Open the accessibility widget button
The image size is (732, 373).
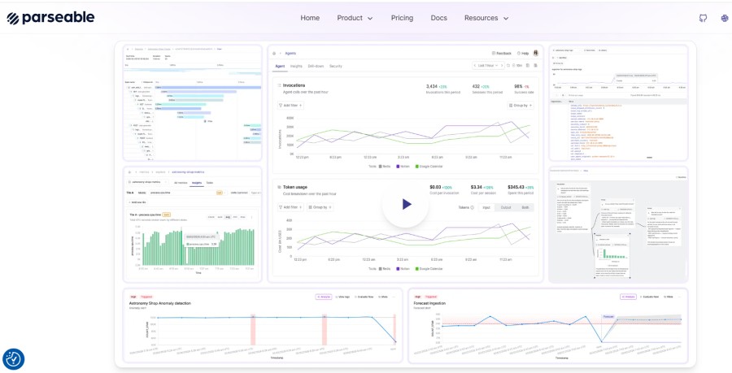(x=13, y=359)
